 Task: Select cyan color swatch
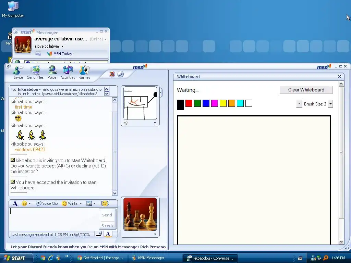coord(240,103)
